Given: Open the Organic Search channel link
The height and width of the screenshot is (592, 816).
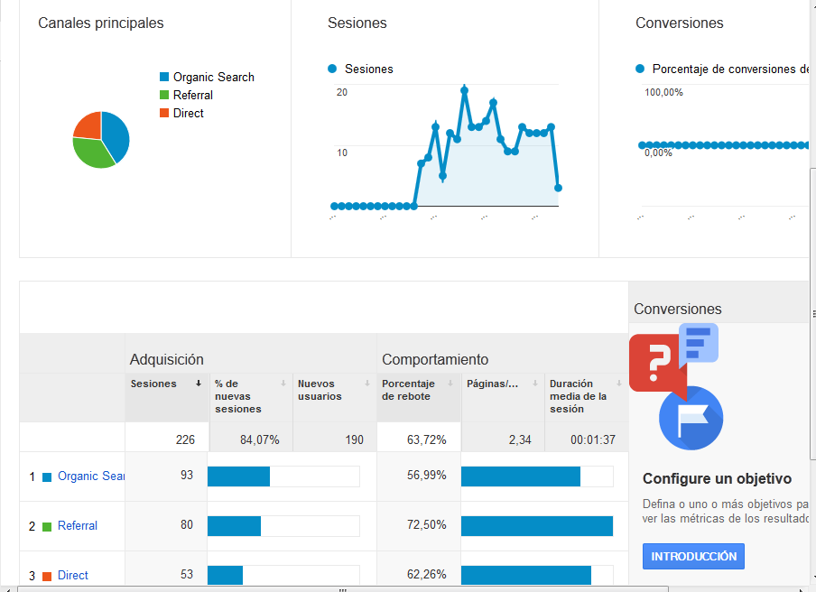Looking at the screenshot, I should pos(91,476).
